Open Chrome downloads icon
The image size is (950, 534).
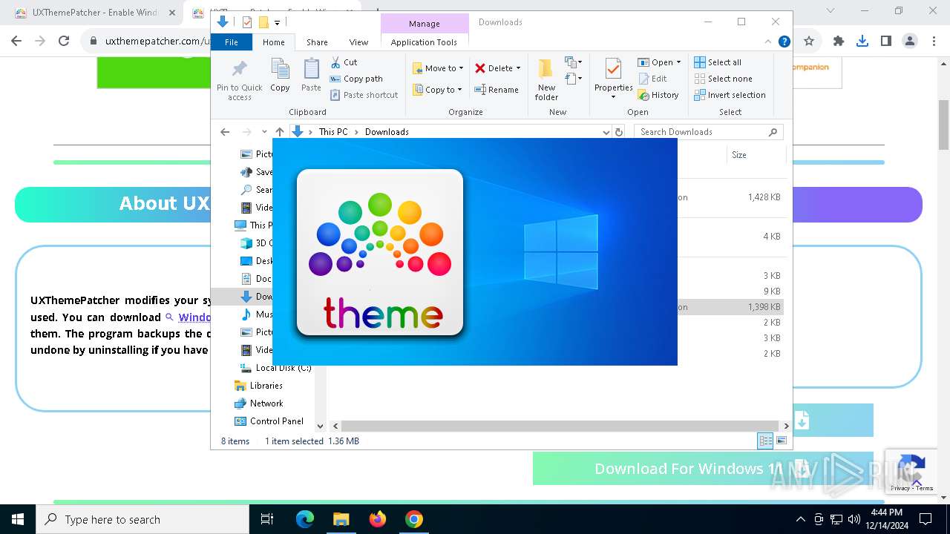point(862,42)
